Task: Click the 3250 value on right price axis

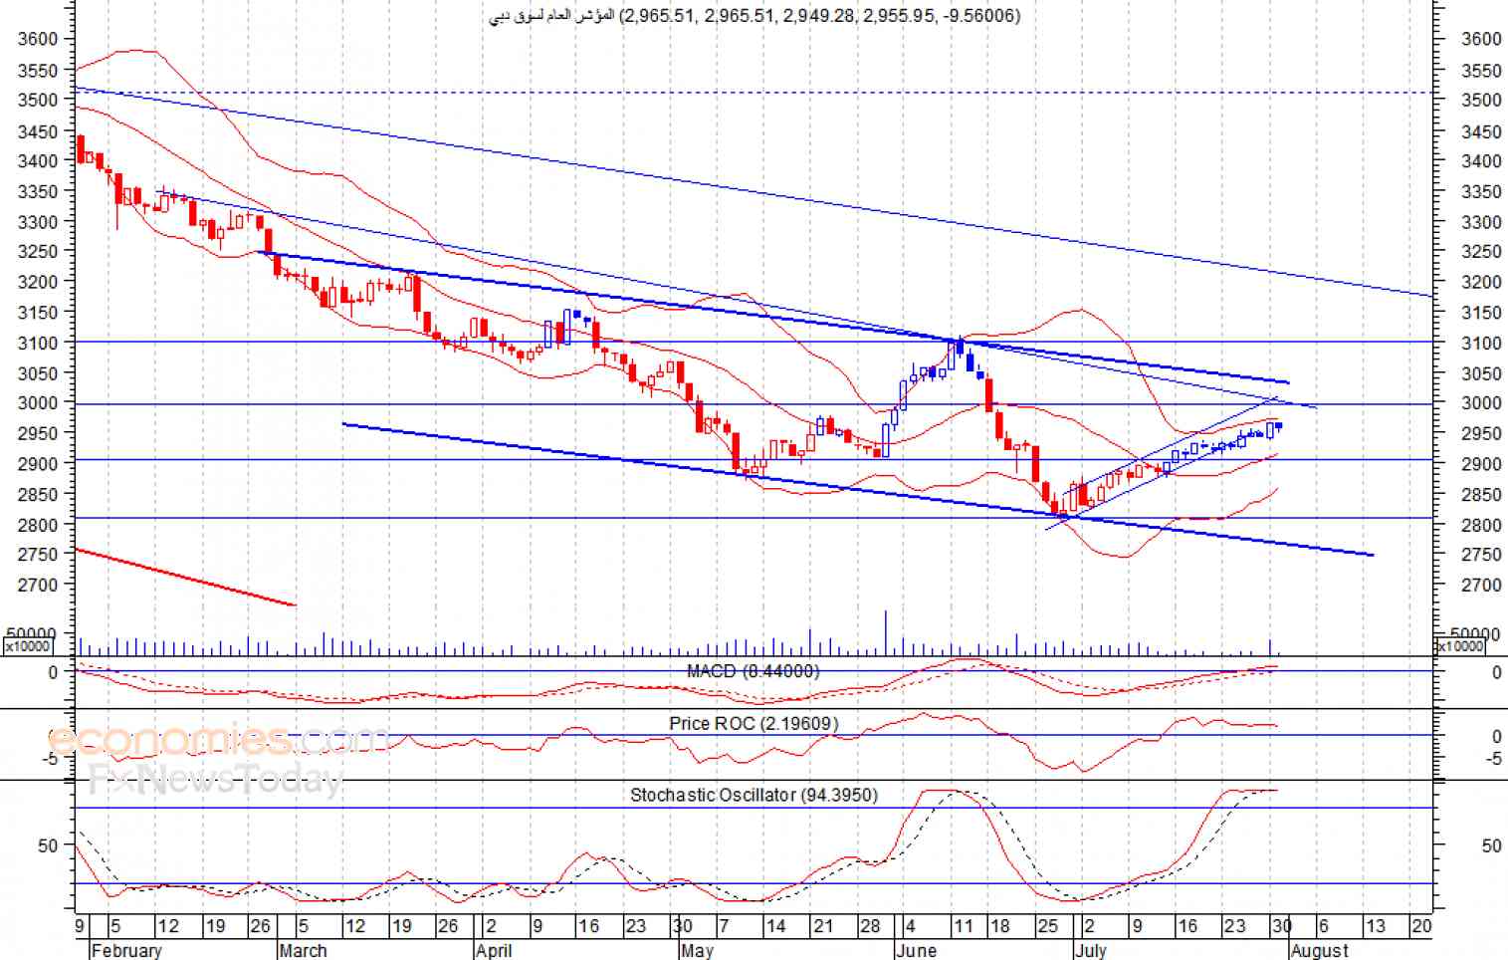Action: [x=1481, y=252]
